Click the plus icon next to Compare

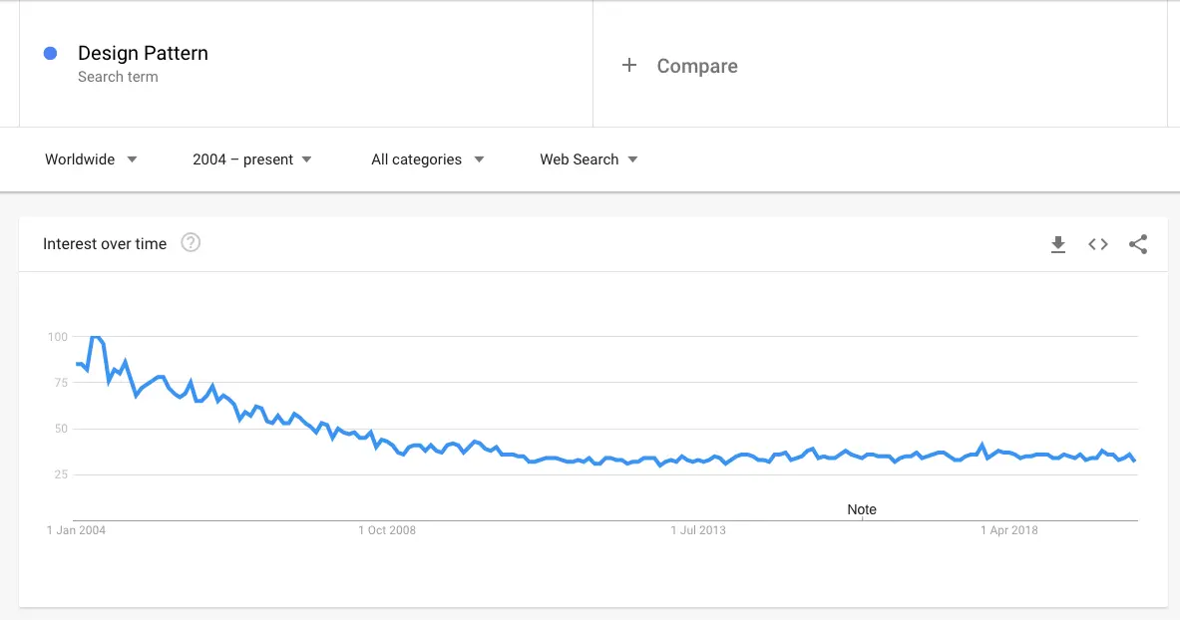pyautogui.click(x=629, y=65)
